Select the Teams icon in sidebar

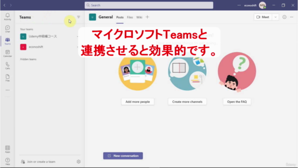[7, 41]
